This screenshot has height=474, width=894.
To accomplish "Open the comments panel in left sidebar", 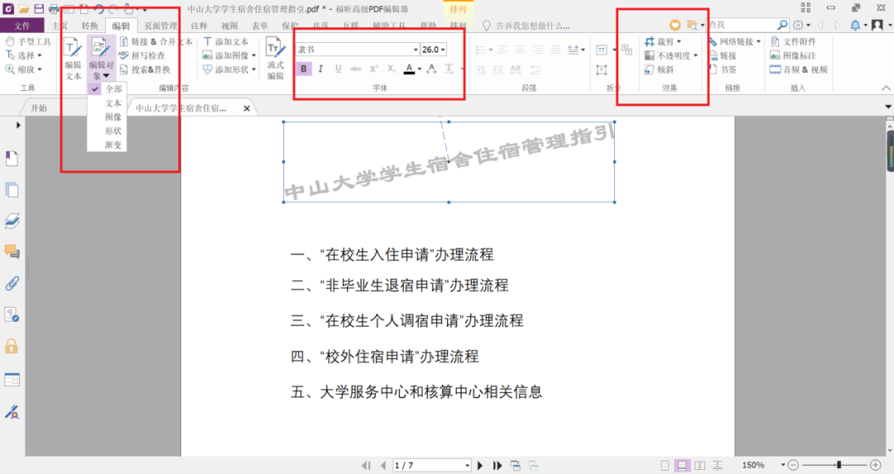I will (x=12, y=251).
